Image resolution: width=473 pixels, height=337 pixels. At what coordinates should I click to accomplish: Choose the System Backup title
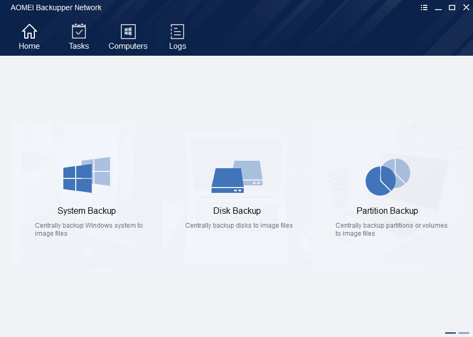coord(86,211)
